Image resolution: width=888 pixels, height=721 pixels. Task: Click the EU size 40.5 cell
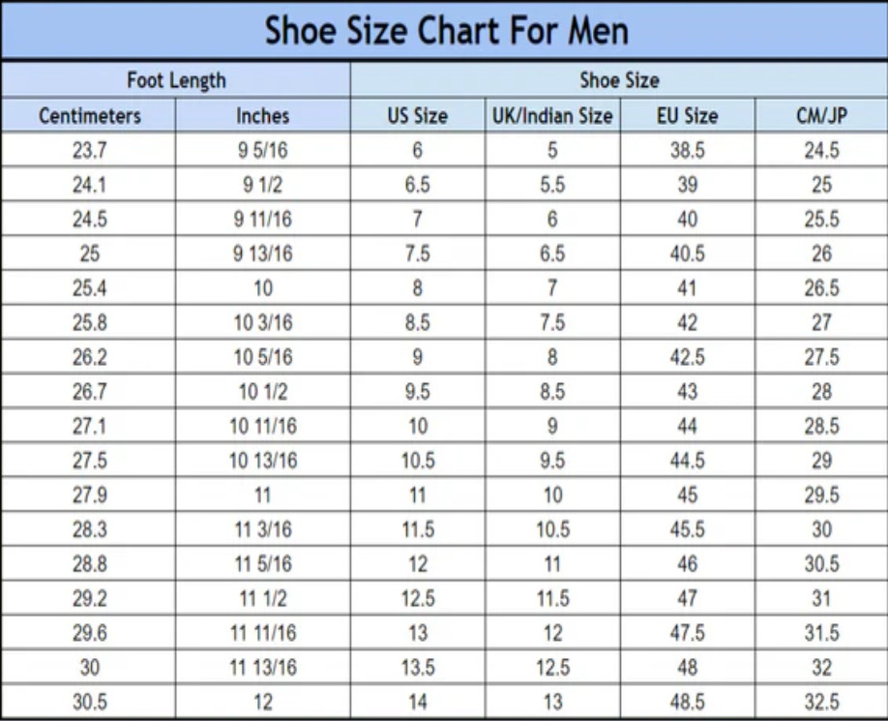point(687,254)
